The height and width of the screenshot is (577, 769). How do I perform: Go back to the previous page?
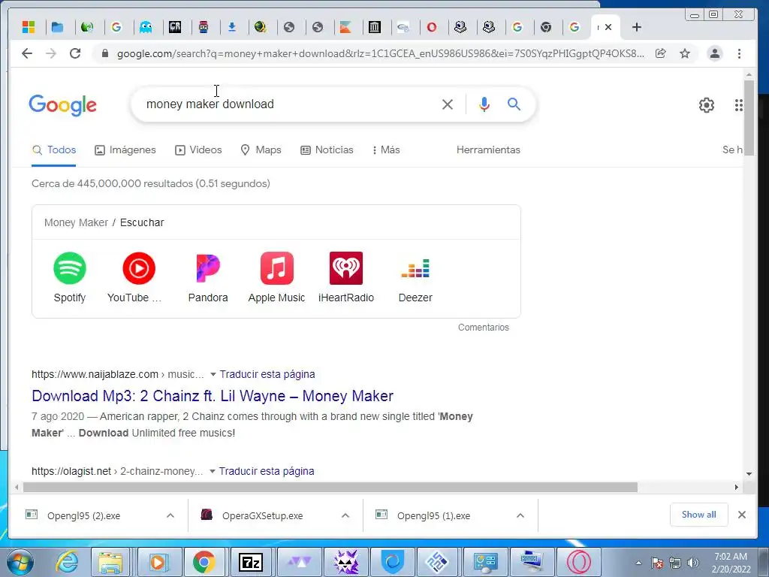coord(27,53)
